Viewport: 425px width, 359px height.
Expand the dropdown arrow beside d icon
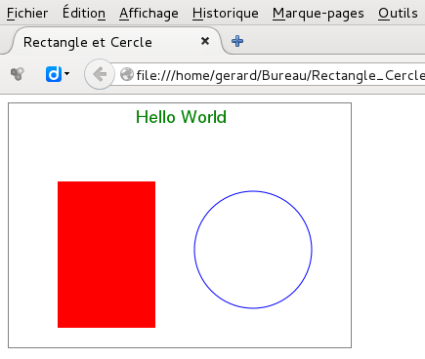point(66,74)
